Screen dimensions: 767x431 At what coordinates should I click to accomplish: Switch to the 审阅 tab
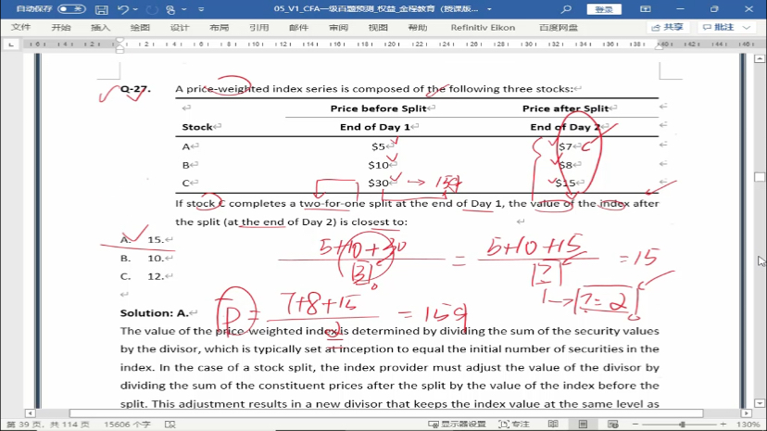tap(338, 28)
